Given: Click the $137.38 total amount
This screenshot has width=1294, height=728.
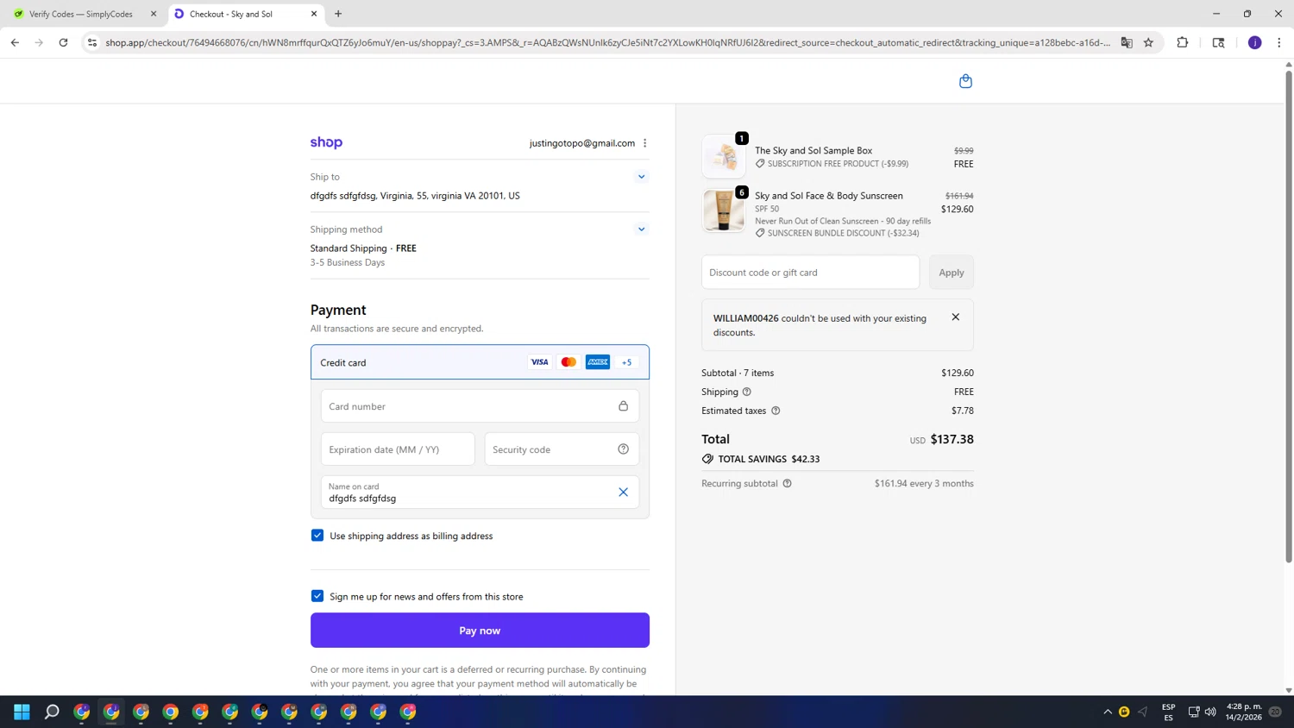Looking at the screenshot, I should point(952,439).
